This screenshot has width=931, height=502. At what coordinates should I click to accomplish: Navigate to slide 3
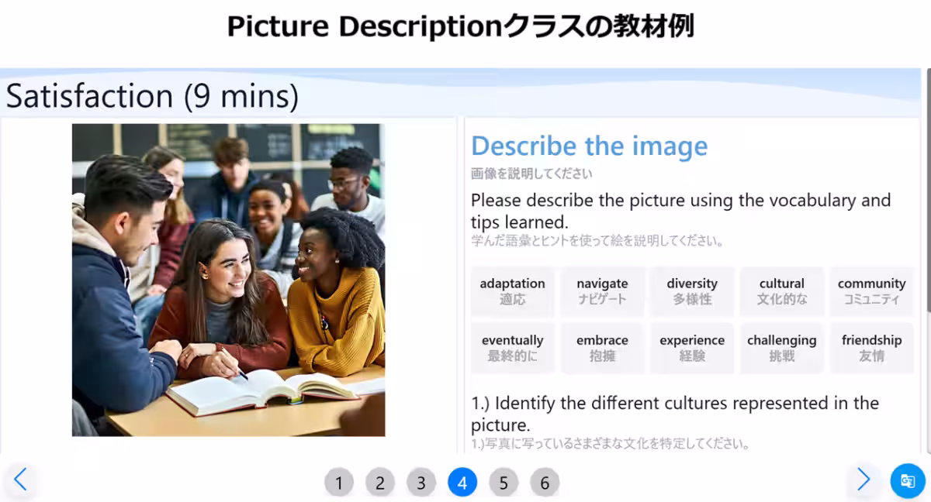(421, 482)
